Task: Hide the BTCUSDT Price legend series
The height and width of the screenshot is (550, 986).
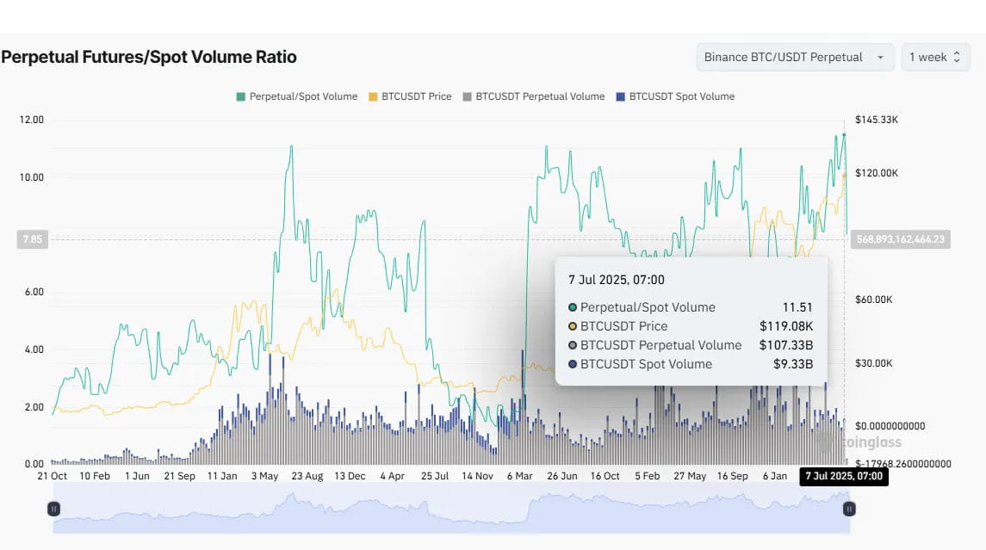Action: coord(410,96)
